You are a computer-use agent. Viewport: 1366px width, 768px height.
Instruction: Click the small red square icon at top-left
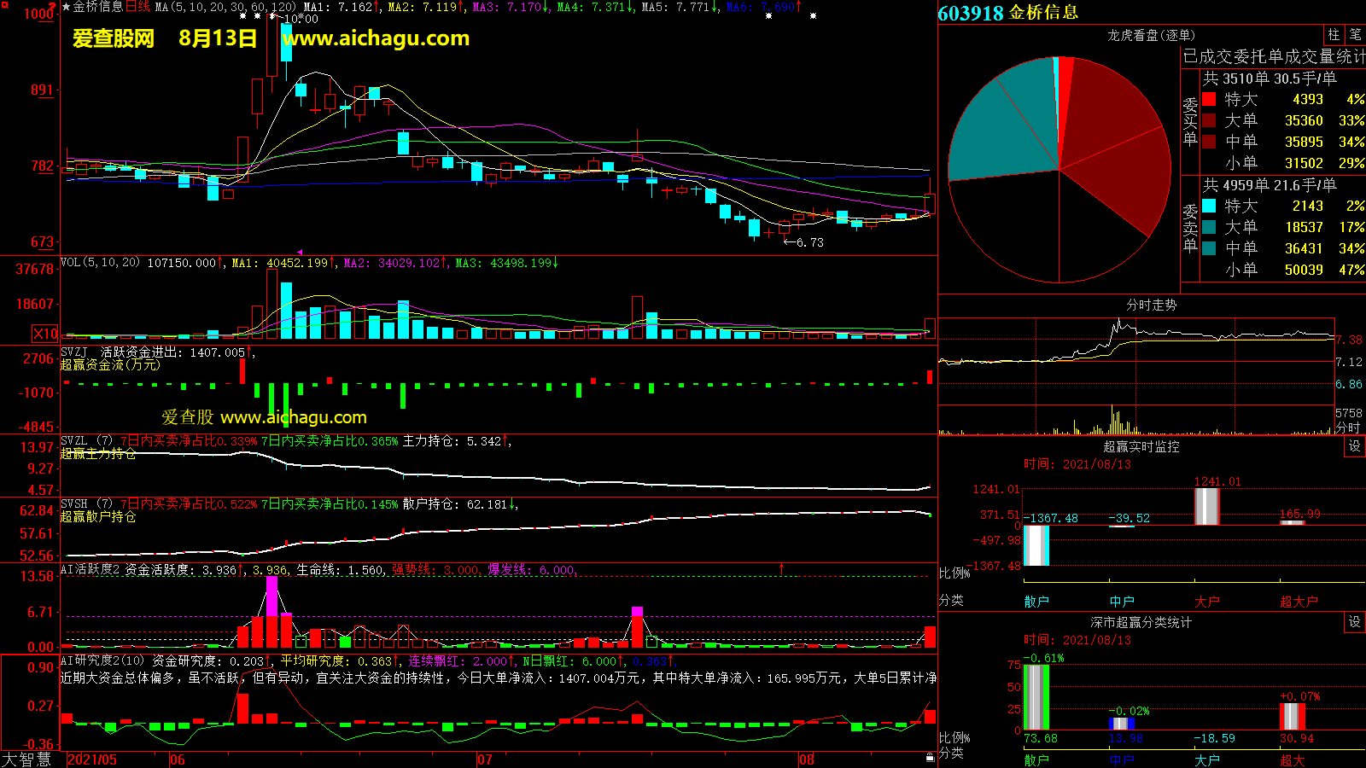click(3, 4)
